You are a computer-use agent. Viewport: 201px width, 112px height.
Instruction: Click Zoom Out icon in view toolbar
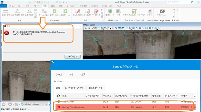pyautogui.click(x=92, y=28)
